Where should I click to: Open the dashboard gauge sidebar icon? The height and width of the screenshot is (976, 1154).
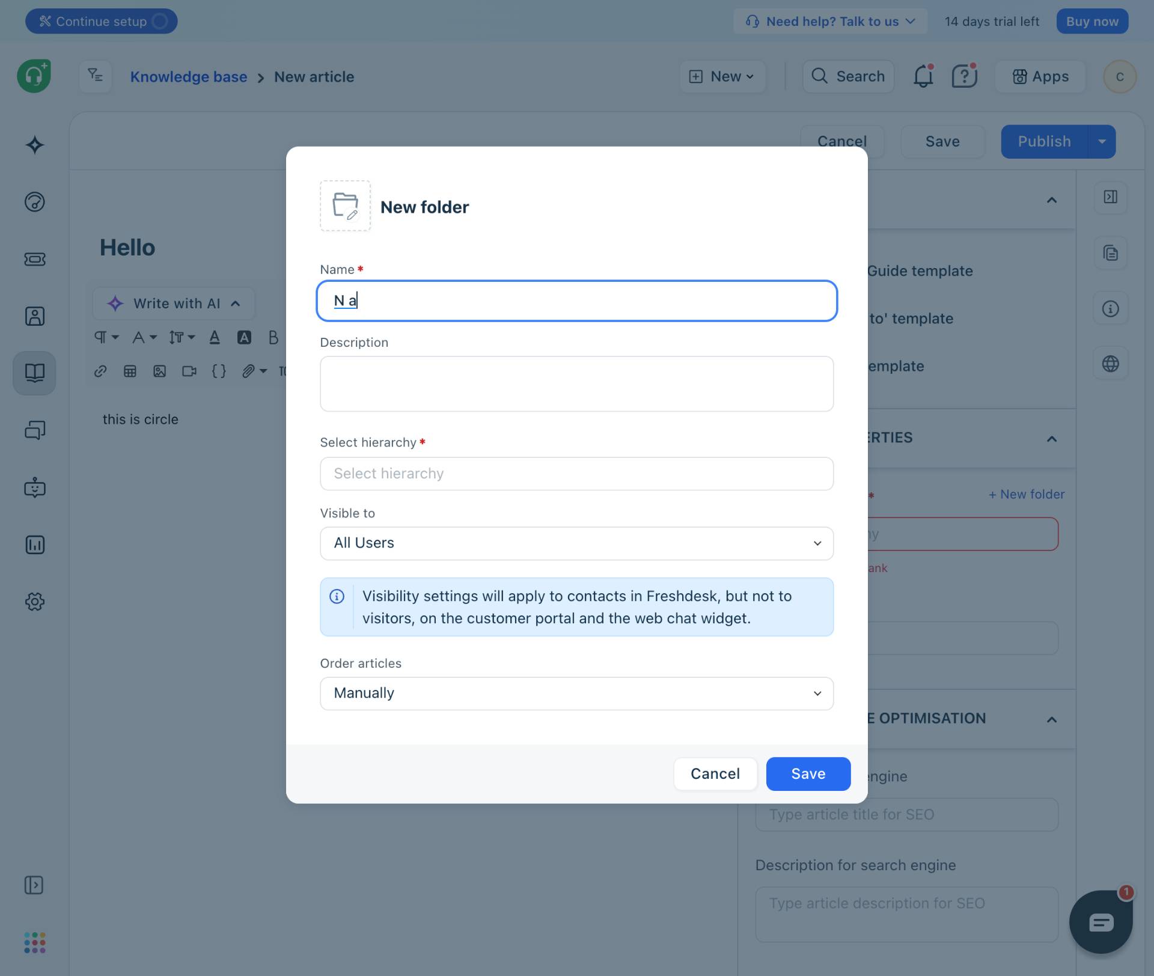point(35,202)
